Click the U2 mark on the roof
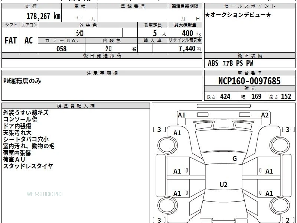This screenshot has height=223, width=297. [223, 184]
